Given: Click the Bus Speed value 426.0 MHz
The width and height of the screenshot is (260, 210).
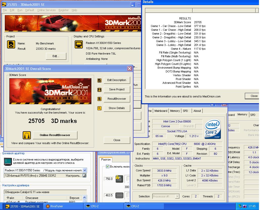Looking at the screenshot, I should (x=164, y=180).
